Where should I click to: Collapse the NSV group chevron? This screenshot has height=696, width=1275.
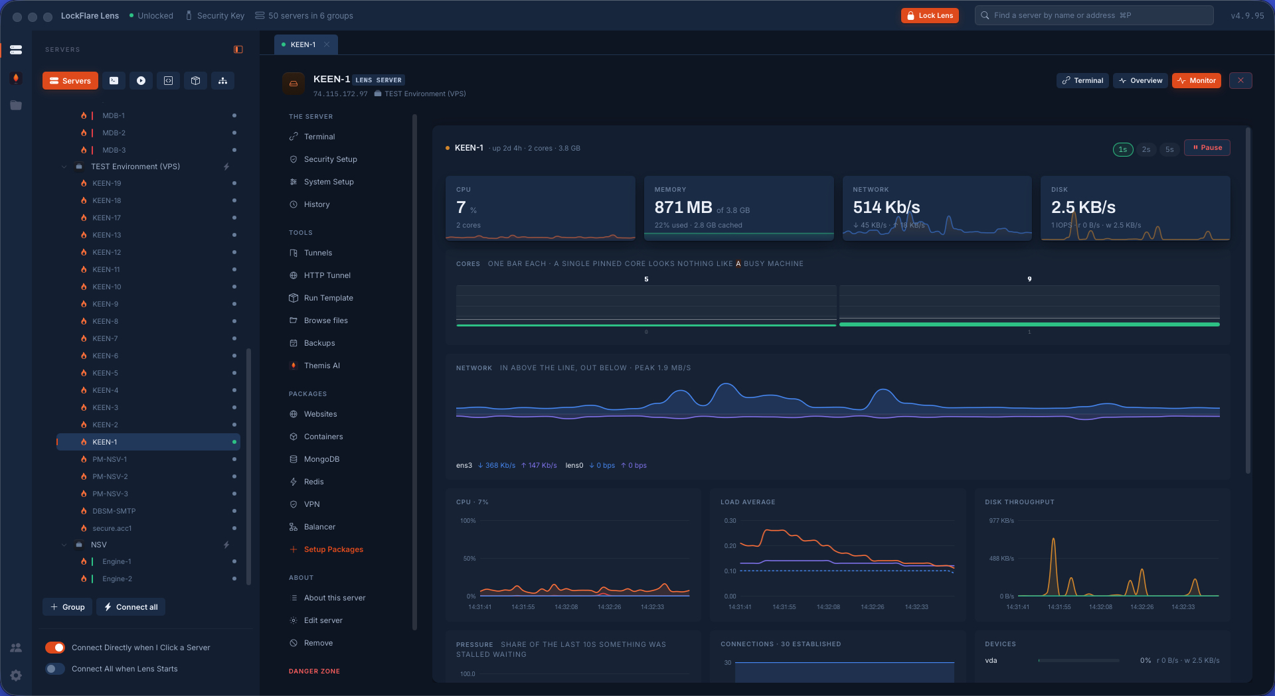point(64,545)
